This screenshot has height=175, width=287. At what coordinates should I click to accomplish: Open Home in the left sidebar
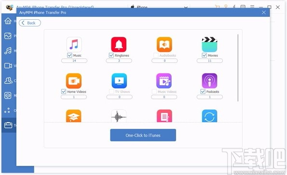[8, 21]
